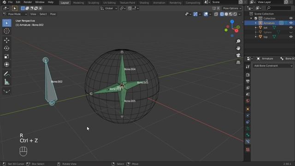Screen dimensions: 295x166
Task: Open the Edit menu
Action: click(x=18, y=2)
